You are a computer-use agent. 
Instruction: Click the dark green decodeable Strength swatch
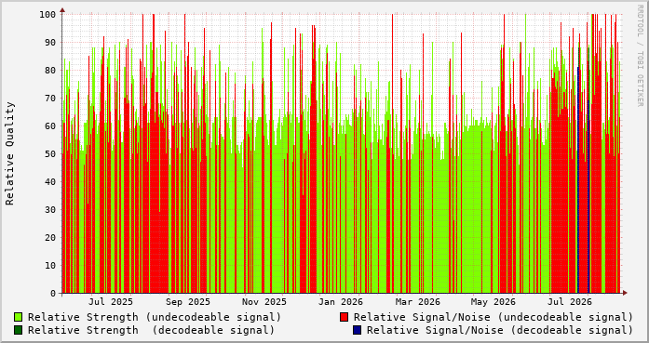pos(19,330)
